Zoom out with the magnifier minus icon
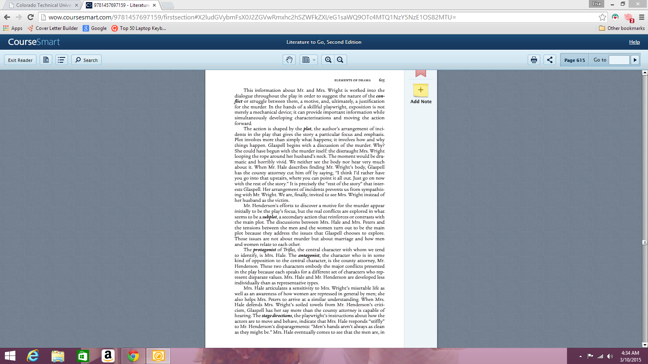Screen dimensions: 648x364 [x=340, y=60]
